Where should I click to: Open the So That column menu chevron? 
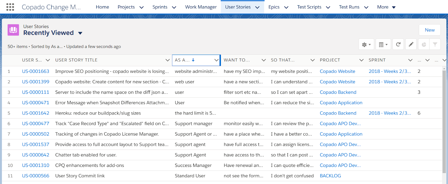pos(312,60)
